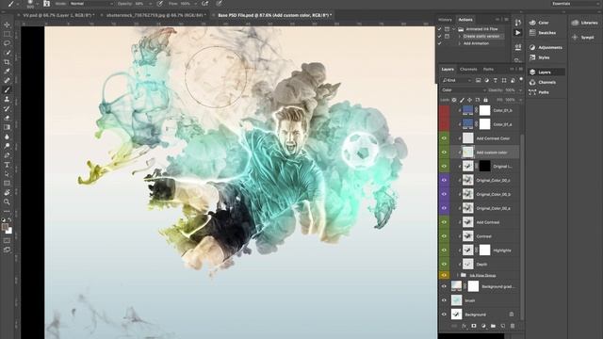Hide the Original_Color_00_c layer
The image size is (603, 339).
444,180
